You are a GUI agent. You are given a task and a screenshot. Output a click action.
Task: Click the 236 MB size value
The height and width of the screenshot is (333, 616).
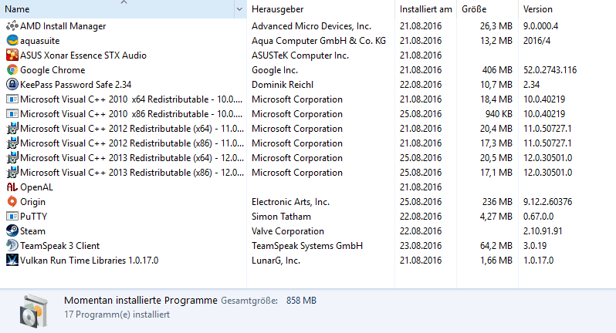[x=497, y=202]
